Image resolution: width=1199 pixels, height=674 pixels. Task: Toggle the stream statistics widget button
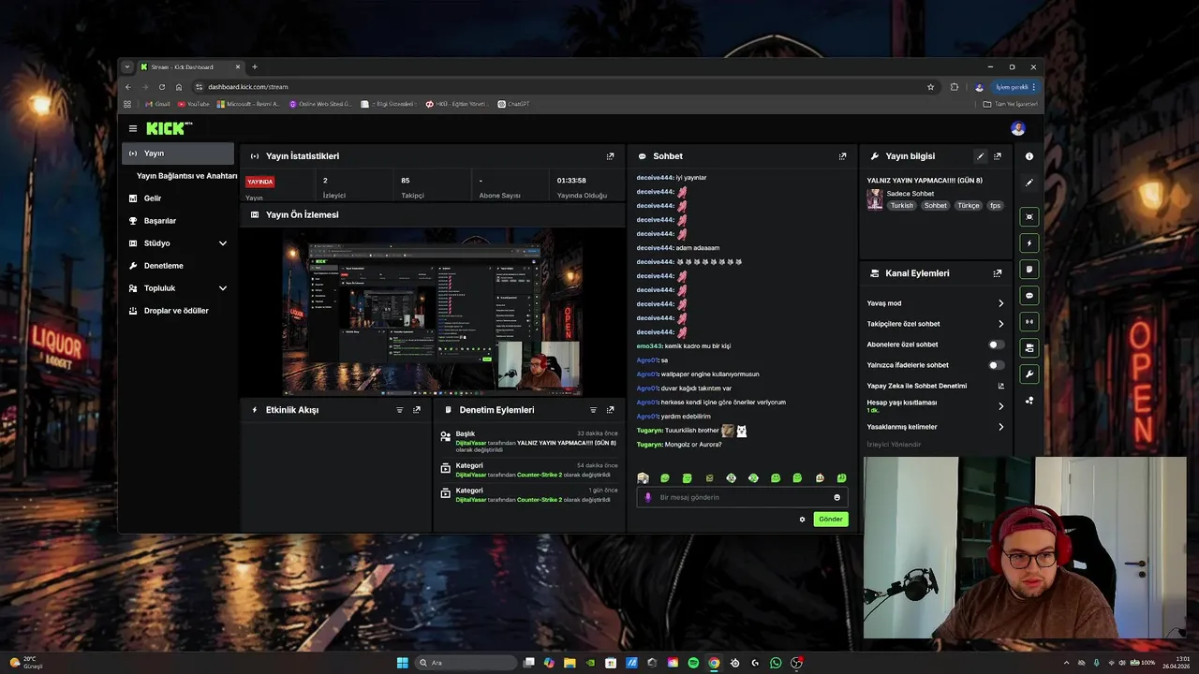(x=1029, y=321)
